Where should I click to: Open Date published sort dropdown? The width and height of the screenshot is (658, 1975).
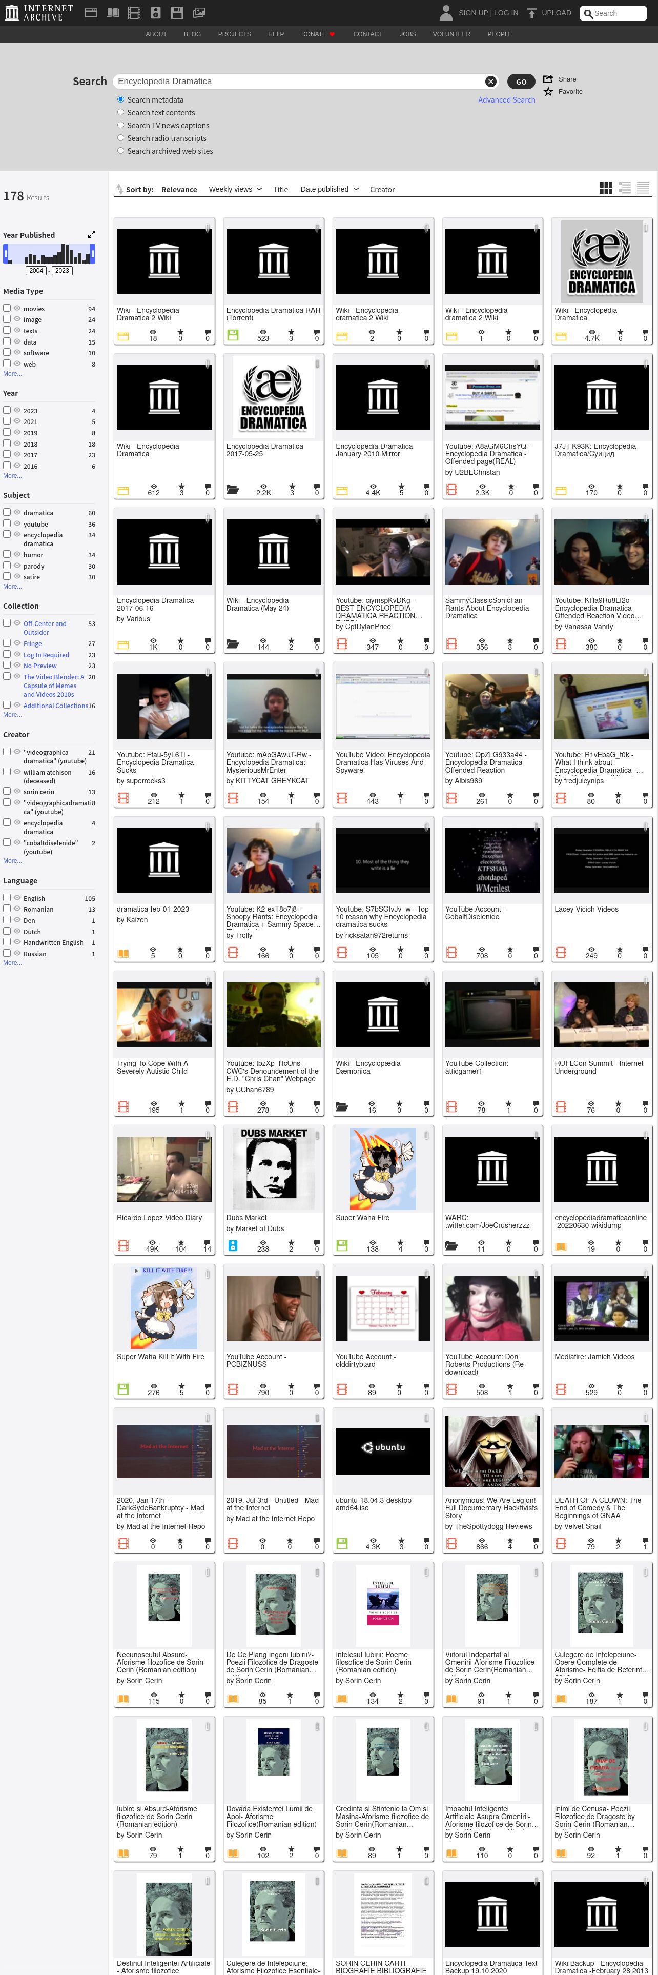point(330,189)
